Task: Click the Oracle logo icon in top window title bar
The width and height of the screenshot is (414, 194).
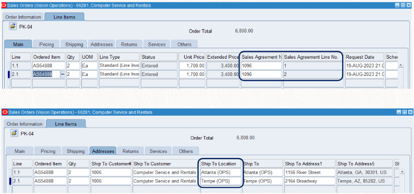Action: point(4,5)
